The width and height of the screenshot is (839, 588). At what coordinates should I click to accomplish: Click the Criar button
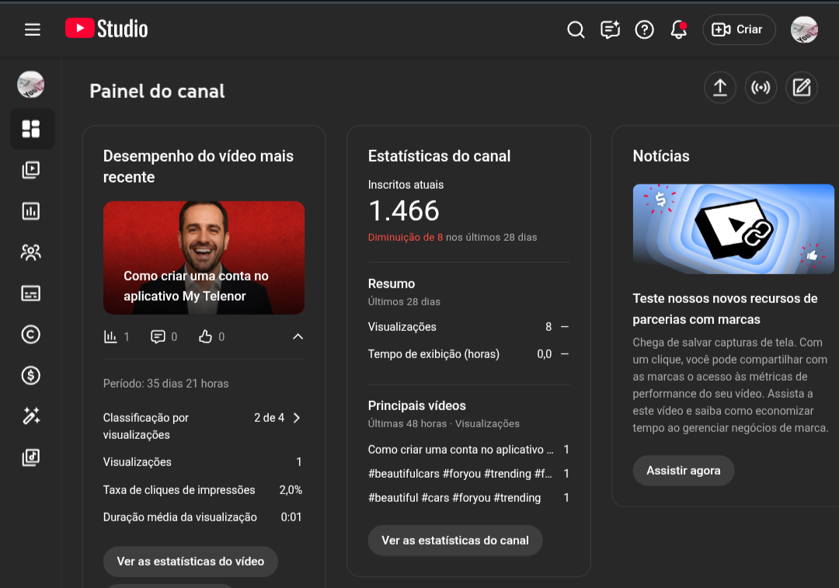coord(739,30)
